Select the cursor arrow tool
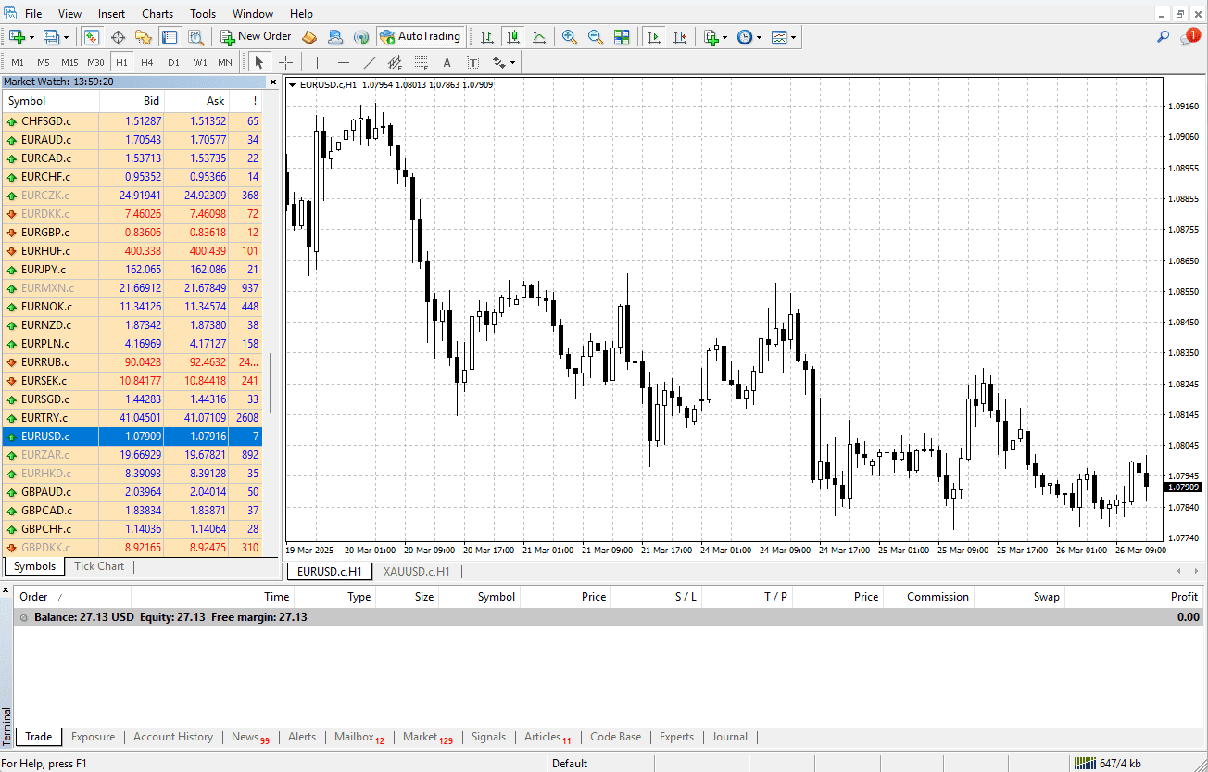Viewport: 1208px width, 772px height. pyautogui.click(x=259, y=63)
